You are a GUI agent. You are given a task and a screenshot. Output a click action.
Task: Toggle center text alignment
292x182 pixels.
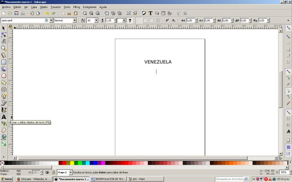coord(145,20)
